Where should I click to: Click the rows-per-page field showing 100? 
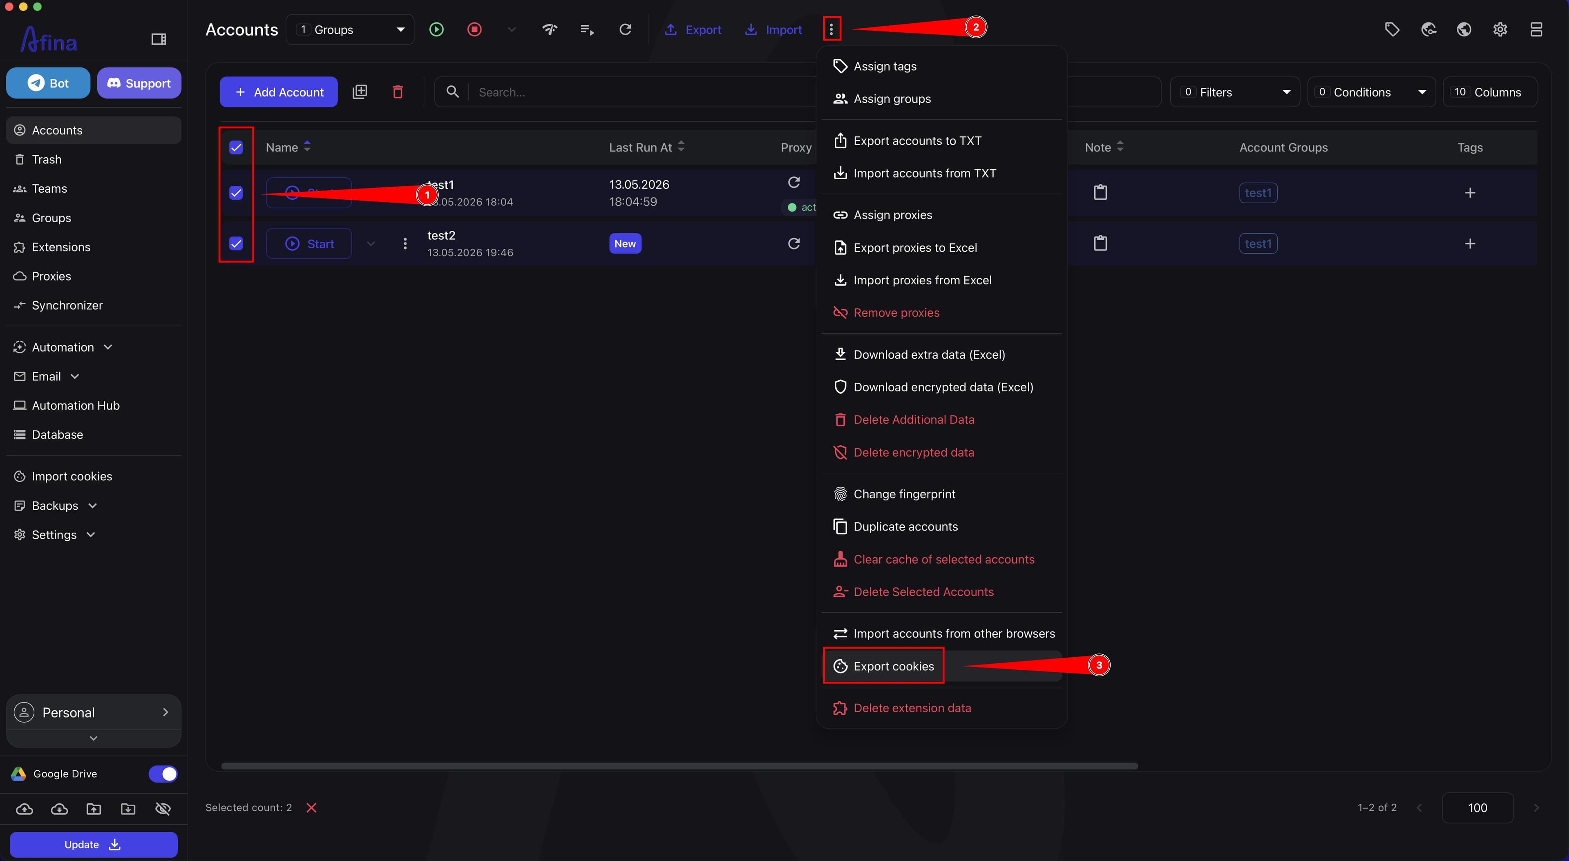click(1477, 807)
